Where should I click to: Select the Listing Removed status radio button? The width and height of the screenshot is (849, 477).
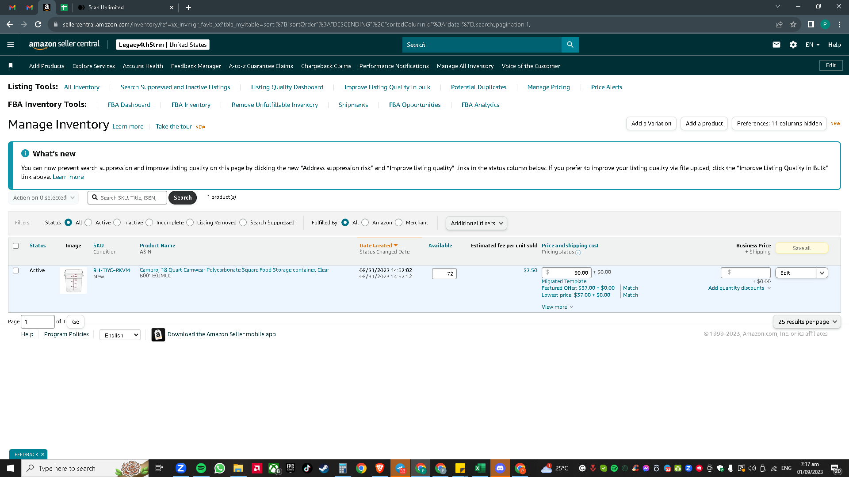(190, 223)
